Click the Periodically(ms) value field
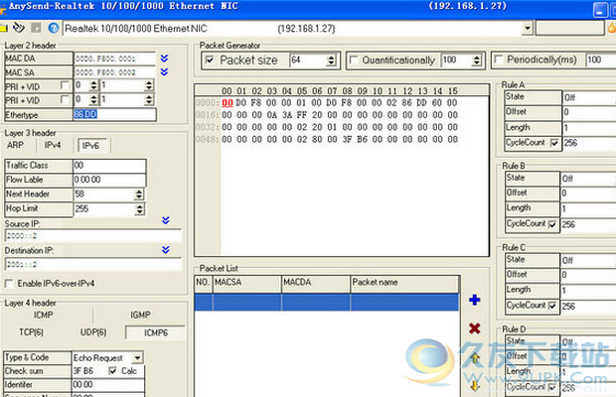The width and height of the screenshot is (616, 397). click(601, 60)
